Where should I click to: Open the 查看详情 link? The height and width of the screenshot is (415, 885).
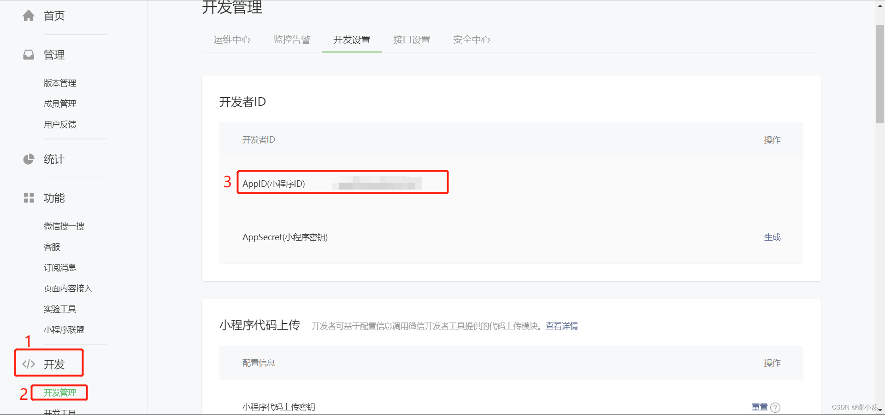pyautogui.click(x=561, y=326)
